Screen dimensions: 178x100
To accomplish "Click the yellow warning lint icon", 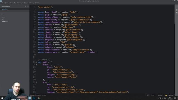I will (166, 95).
